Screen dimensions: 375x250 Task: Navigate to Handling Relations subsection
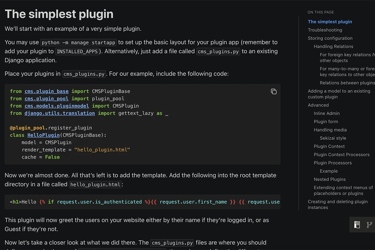[333, 46]
